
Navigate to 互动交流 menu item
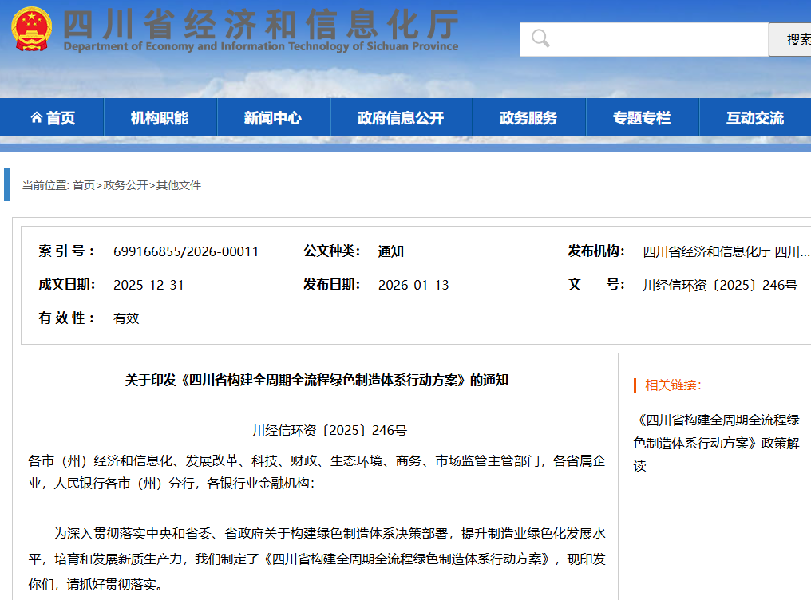coord(754,118)
